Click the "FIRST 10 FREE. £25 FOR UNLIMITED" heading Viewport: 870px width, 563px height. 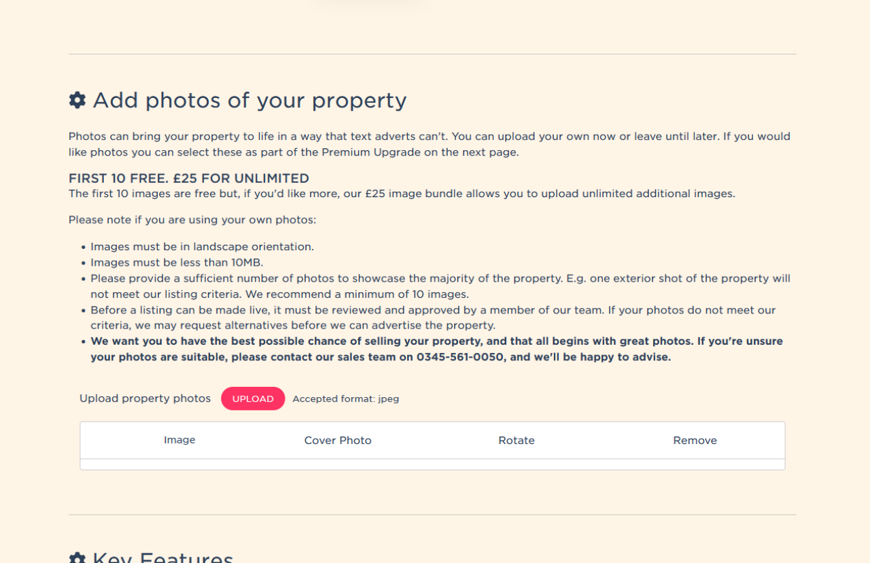pyautogui.click(x=189, y=179)
